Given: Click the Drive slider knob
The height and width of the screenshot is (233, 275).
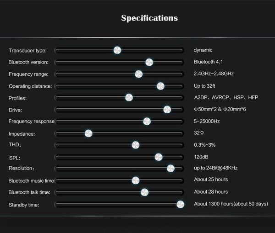Looking at the screenshot, I should click(167, 110).
